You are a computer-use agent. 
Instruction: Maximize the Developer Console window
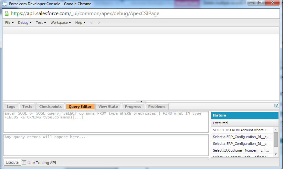tap(260, 3)
